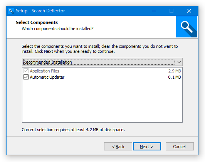The height and width of the screenshot is (162, 205).
Task: Uncheck the Automatic Updater checkbox
Action: coord(26,77)
